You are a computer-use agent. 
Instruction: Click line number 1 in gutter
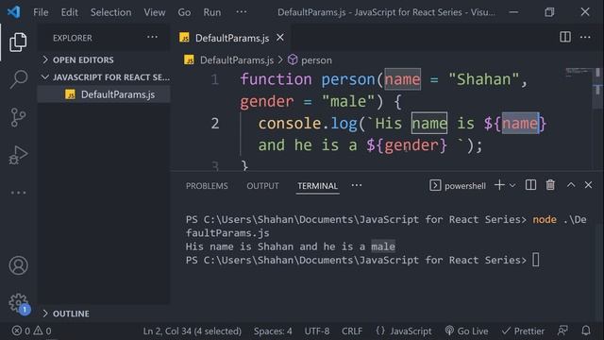[x=215, y=79]
